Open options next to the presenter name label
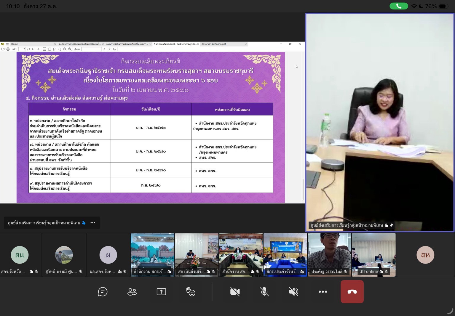This screenshot has height=316, width=455. pos(93,223)
